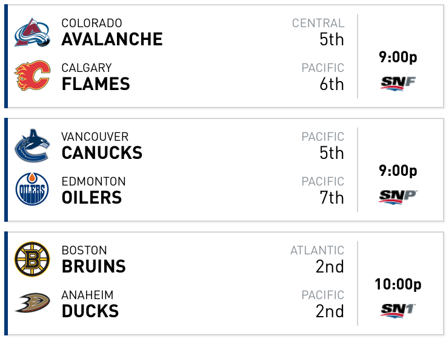The width and height of the screenshot is (446, 339).
Task: Click the 10:00p Bruins-Ducks game time
Action: [x=398, y=284]
